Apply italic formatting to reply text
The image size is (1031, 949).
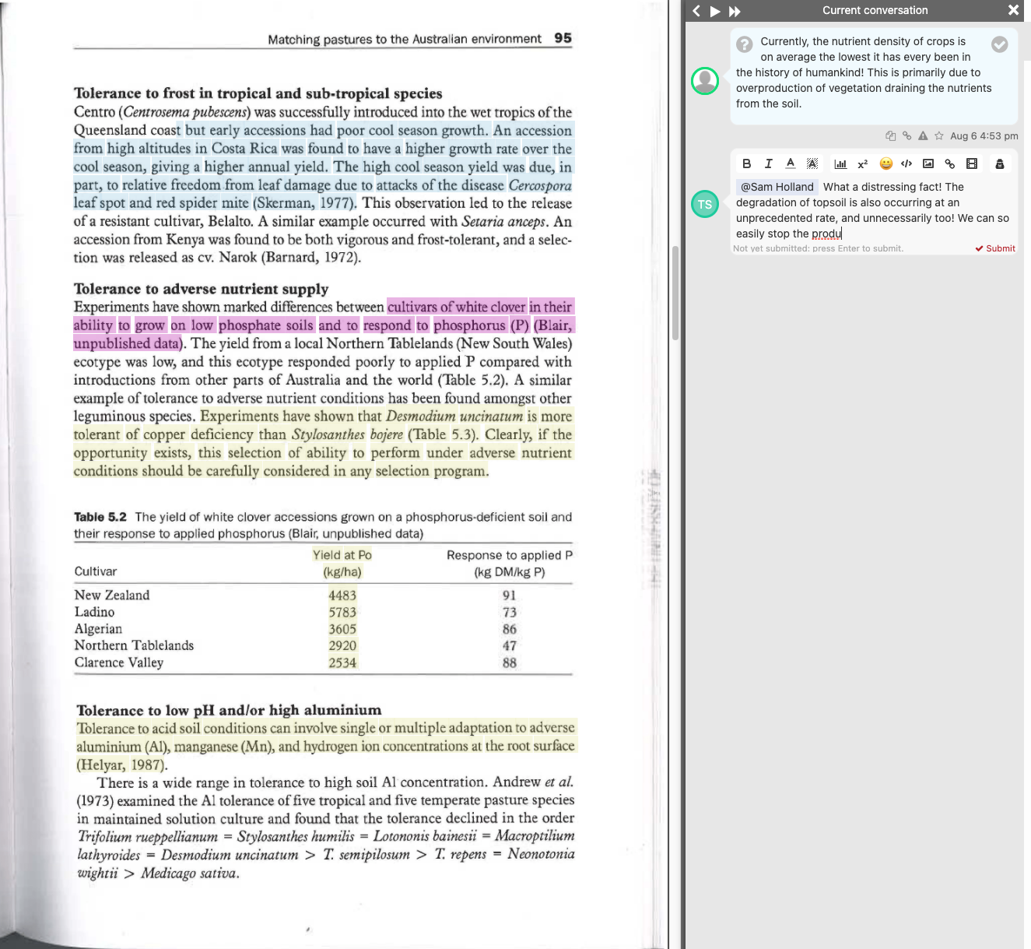point(768,163)
